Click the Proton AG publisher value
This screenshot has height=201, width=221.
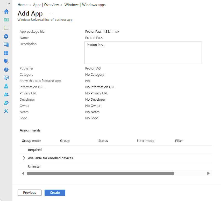pyautogui.click(x=93, y=68)
